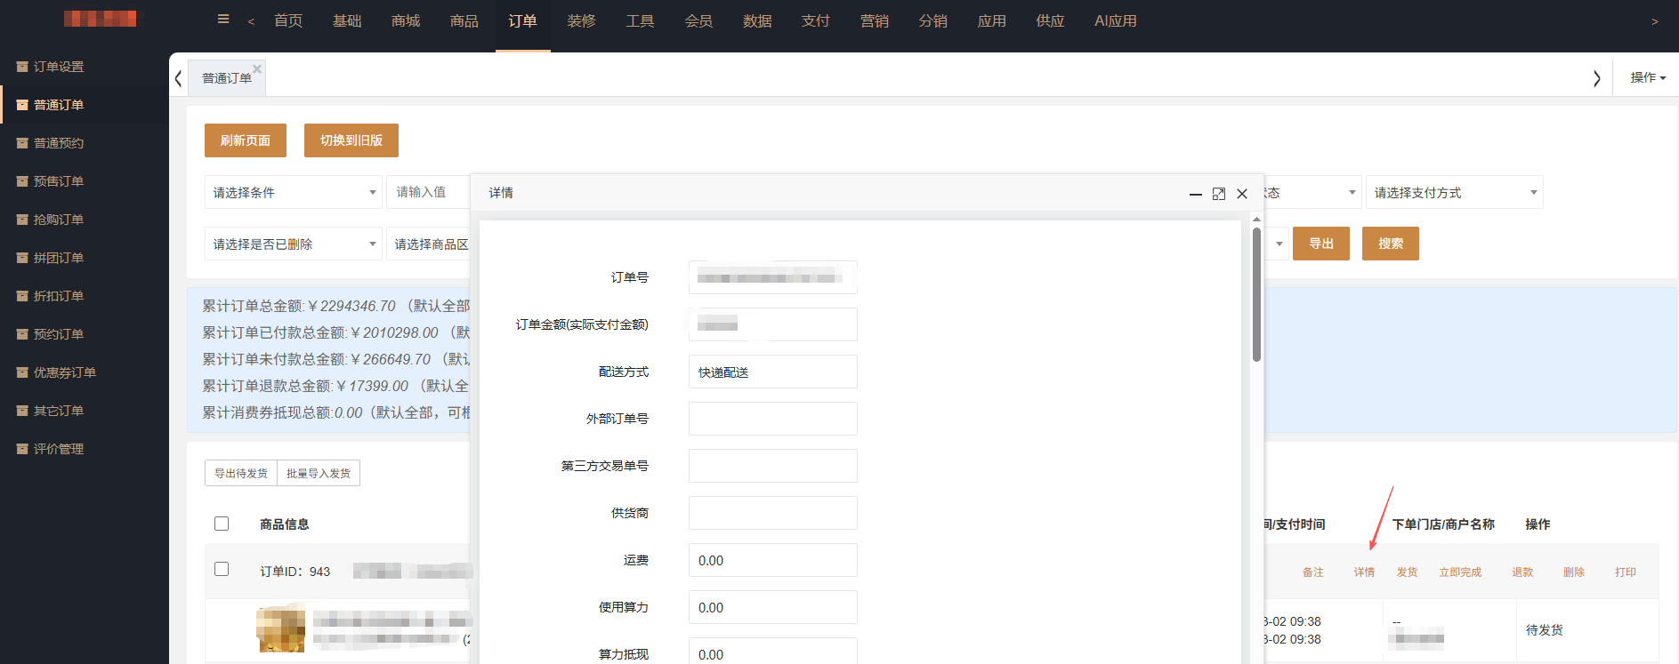Viewport: 1679px width, 664px height.
Task: Close the 普通订单 tab with x icon
Action: (x=257, y=68)
